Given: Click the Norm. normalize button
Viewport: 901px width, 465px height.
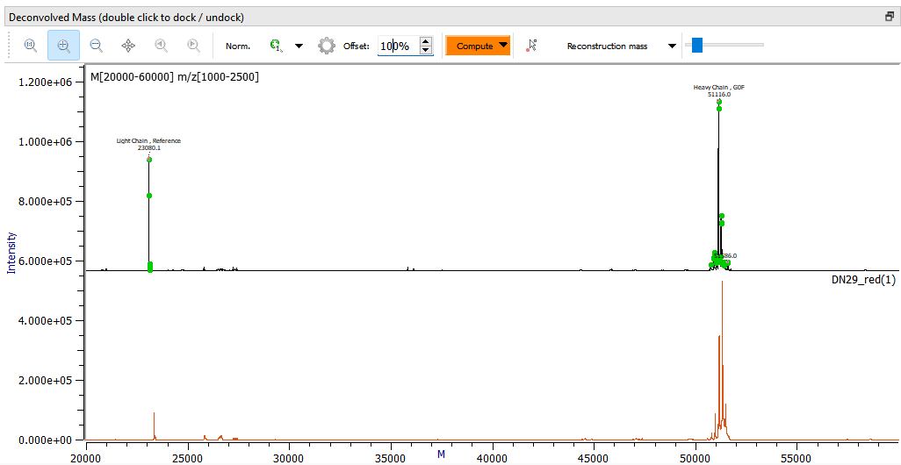Looking at the screenshot, I should point(237,46).
